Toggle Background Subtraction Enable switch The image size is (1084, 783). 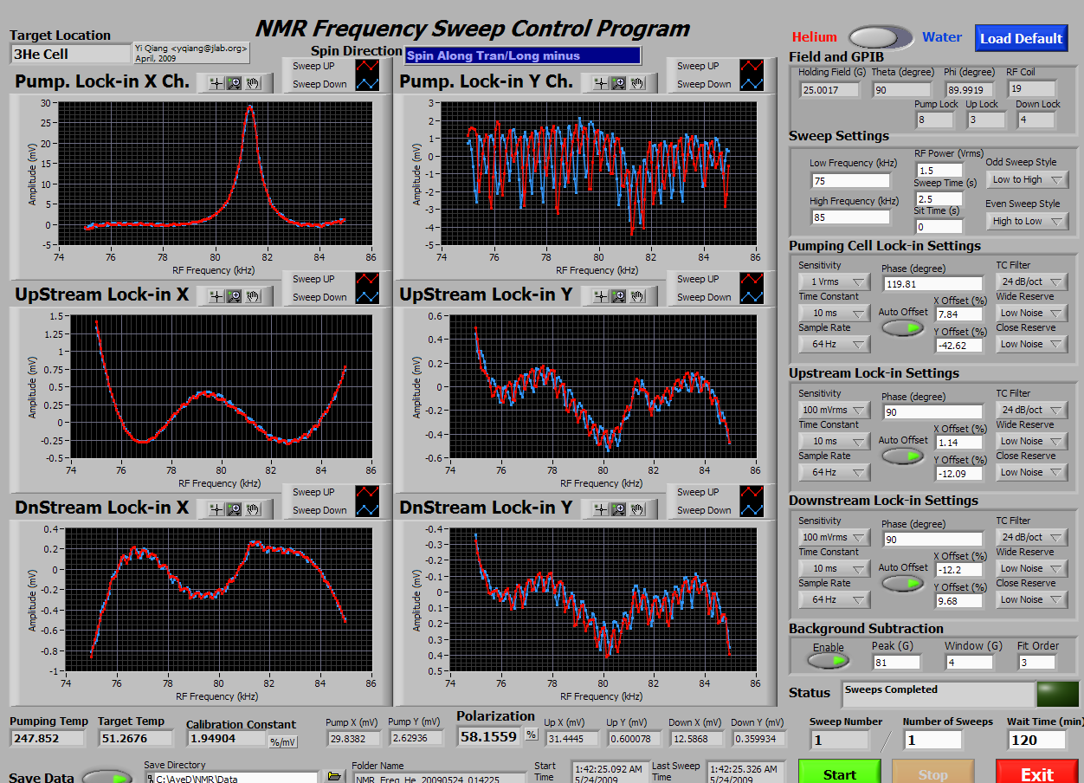point(828,661)
